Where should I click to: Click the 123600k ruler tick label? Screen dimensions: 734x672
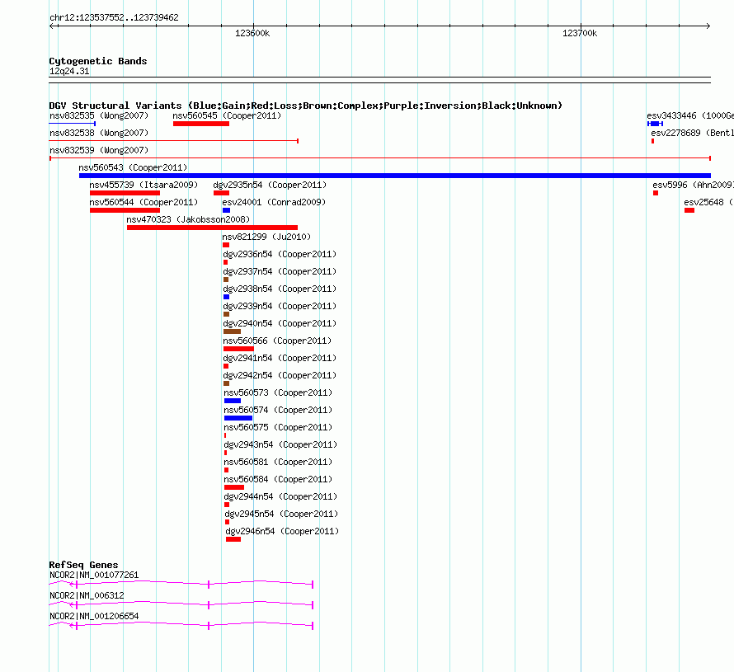[x=252, y=33]
